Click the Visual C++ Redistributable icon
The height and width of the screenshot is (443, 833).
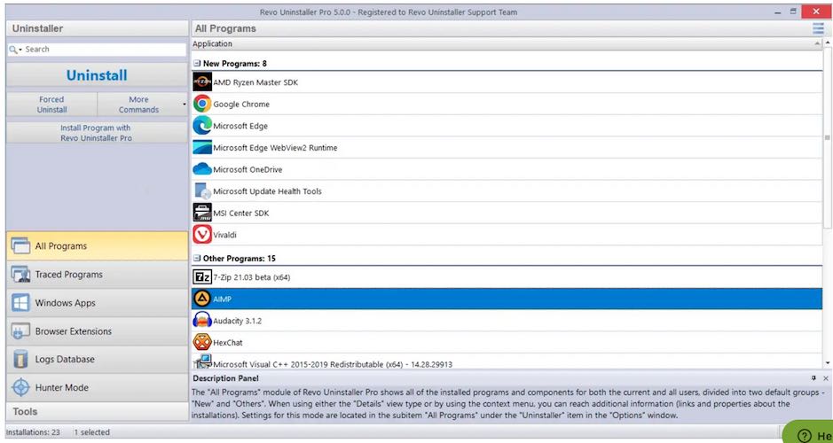pyautogui.click(x=202, y=361)
